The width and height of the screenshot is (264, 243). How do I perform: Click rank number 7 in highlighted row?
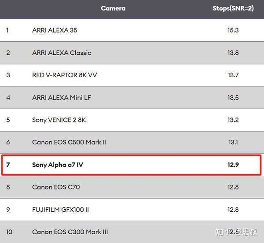tap(8, 165)
